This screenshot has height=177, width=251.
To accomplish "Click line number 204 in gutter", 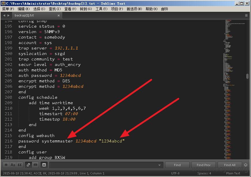I will (x=8, y=75).
